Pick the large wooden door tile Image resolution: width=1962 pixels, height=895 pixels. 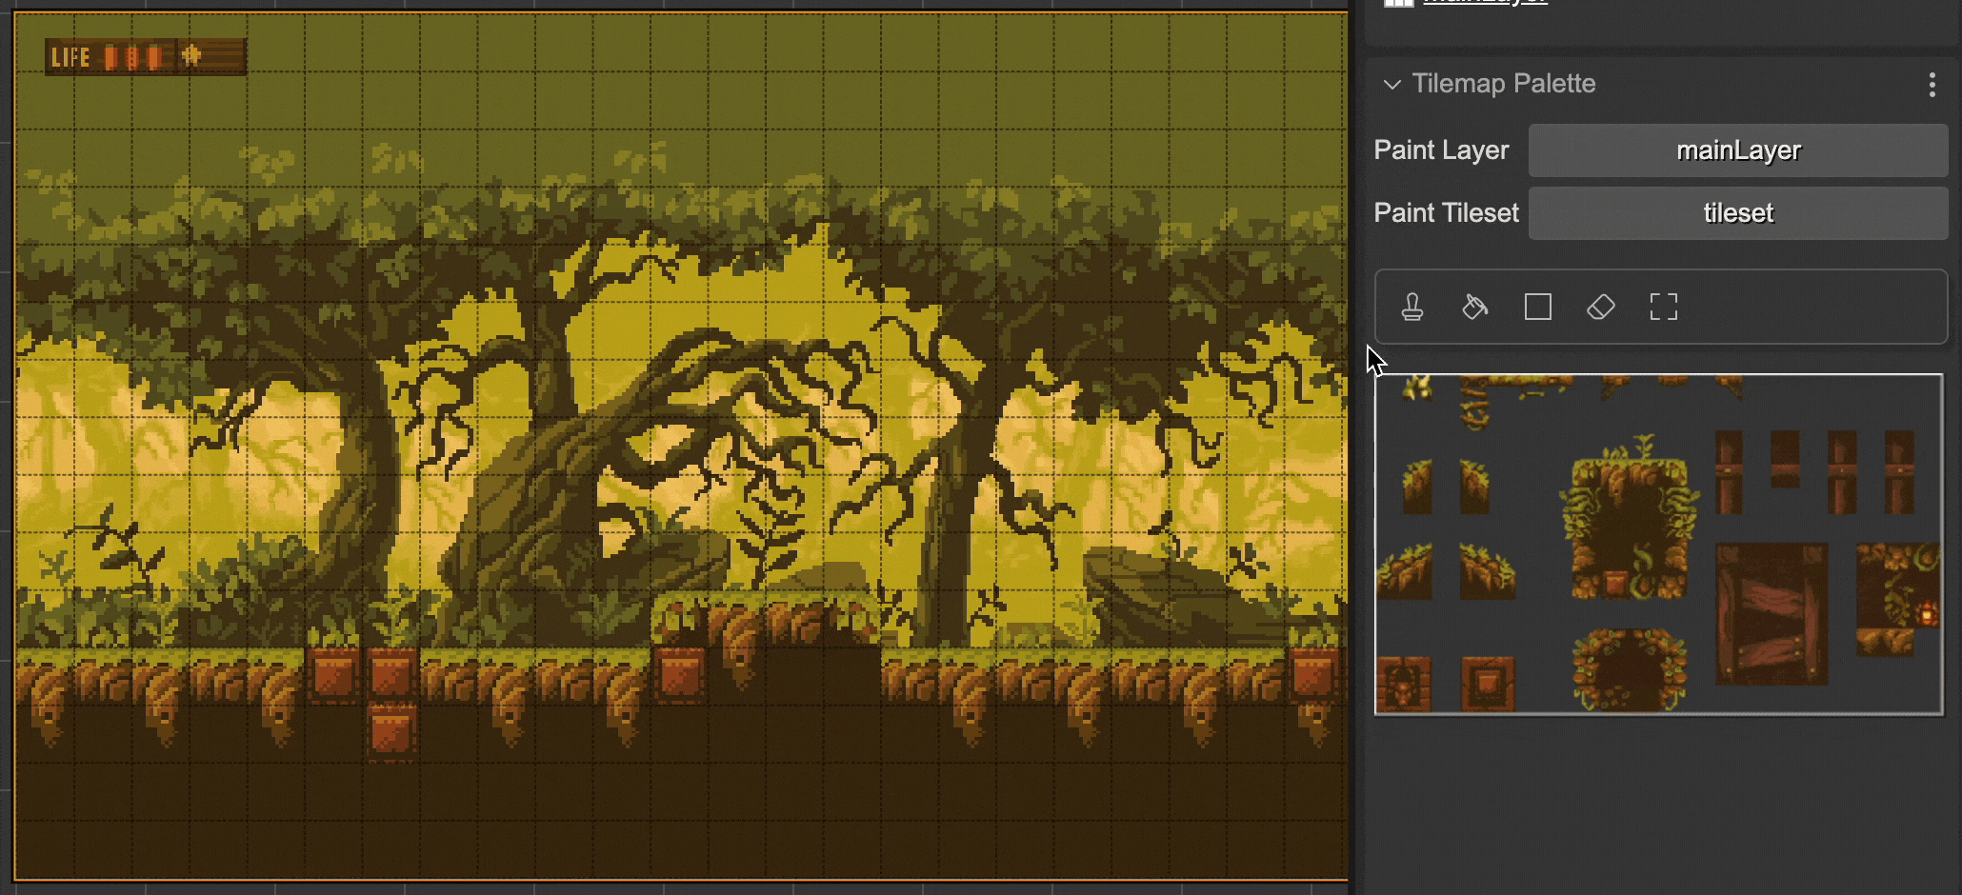click(1771, 613)
